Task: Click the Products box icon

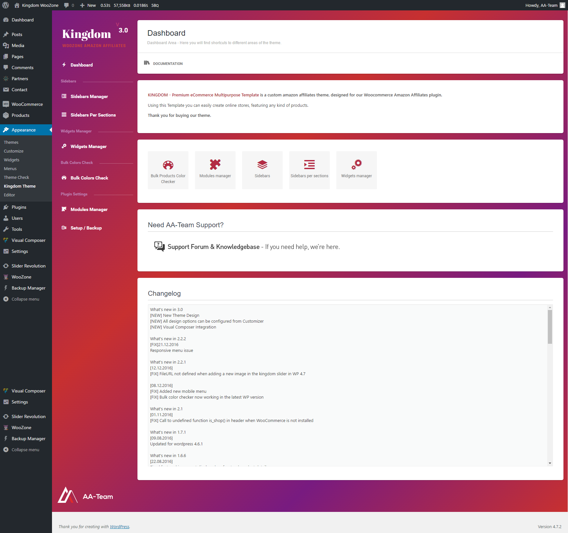Action: pyautogui.click(x=6, y=115)
